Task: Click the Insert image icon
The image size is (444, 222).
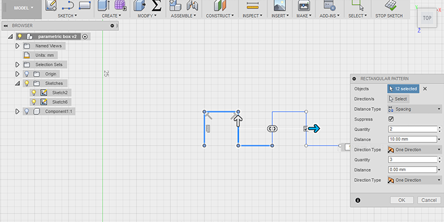Action: tap(280, 5)
